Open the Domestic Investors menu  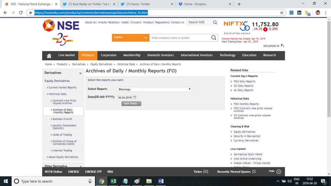point(161,55)
